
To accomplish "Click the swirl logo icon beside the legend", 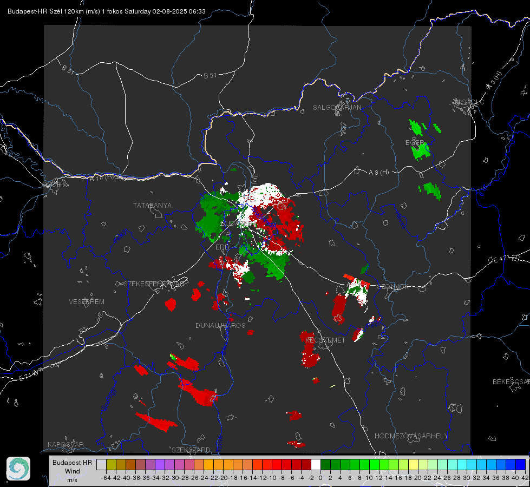I will point(18,469).
